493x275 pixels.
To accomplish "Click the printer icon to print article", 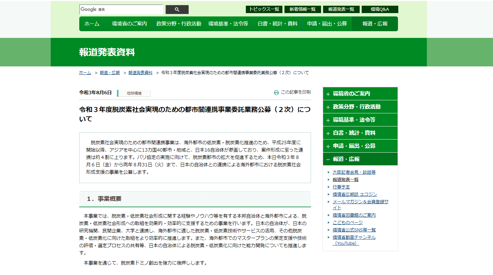I will pos(276,93).
